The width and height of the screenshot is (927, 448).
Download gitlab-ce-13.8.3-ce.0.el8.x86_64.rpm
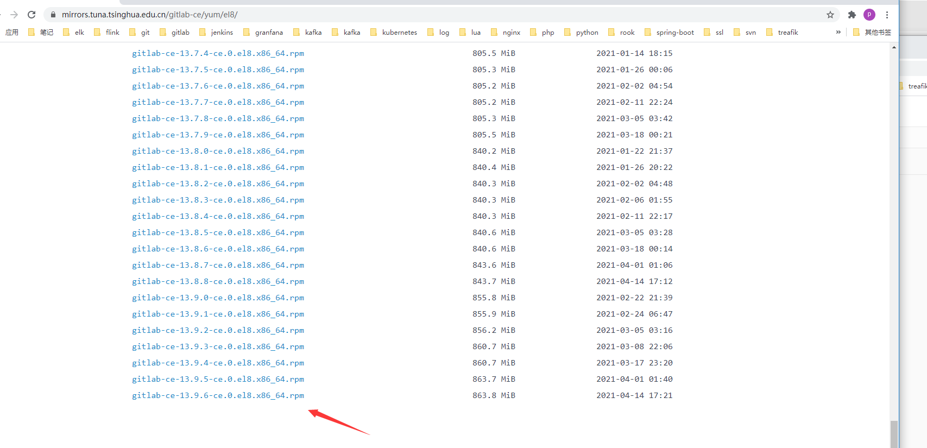(218, 200)
